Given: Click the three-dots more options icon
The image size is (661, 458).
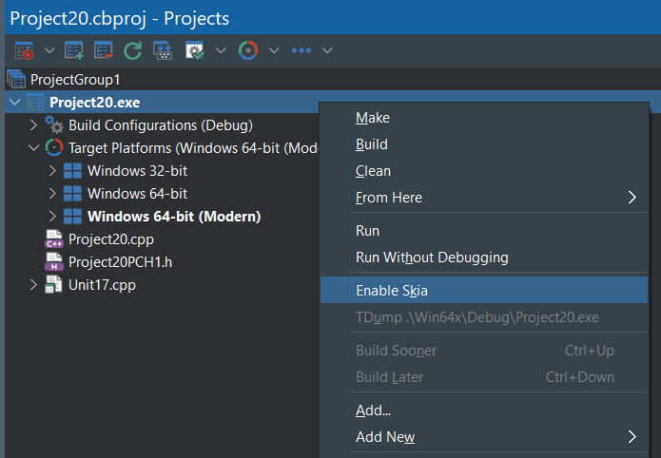Looking at the screenshot, I should click(301, 50).
